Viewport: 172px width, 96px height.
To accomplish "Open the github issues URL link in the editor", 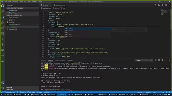I will click(80, 49).
